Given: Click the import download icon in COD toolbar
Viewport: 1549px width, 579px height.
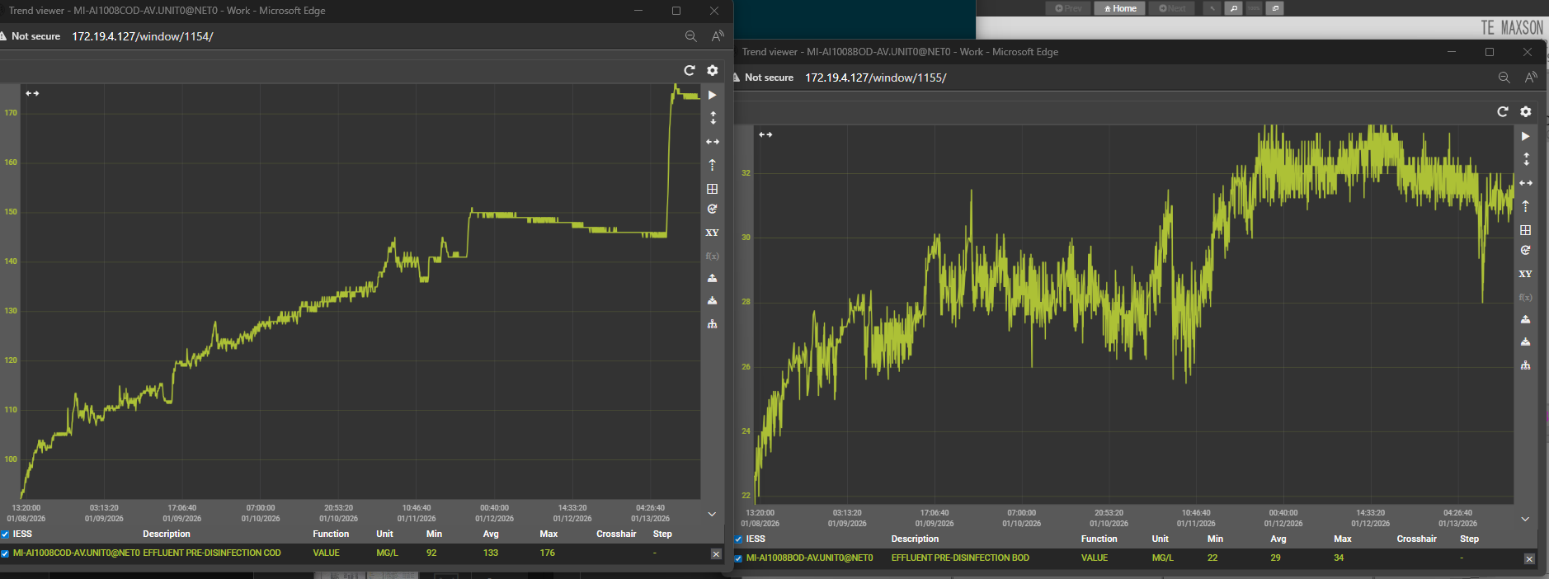Looking at the screenshot, I should (713, 301).
